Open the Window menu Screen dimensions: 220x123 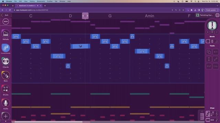pos(62,1)
